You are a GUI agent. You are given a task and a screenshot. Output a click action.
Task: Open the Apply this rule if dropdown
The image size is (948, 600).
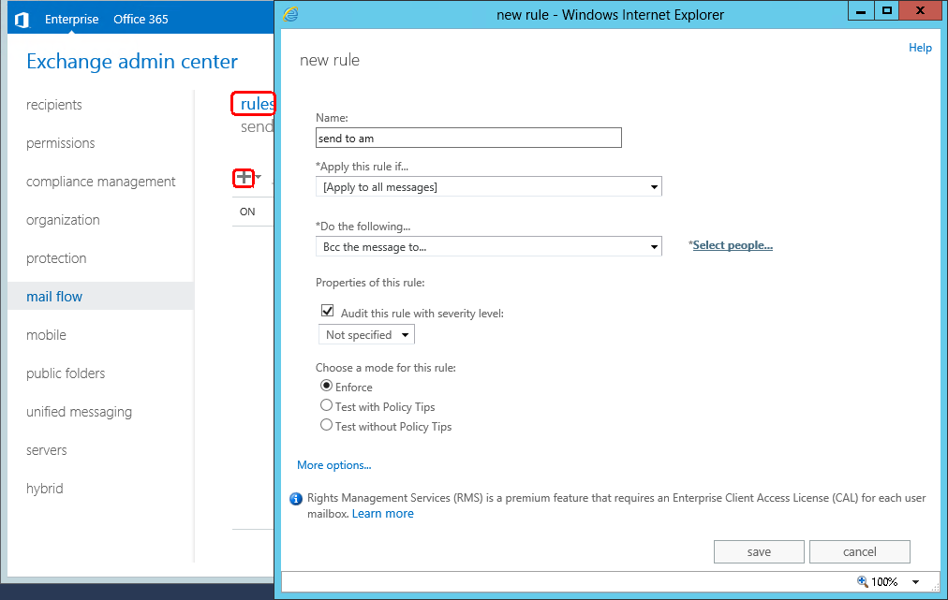click(488, 186)
